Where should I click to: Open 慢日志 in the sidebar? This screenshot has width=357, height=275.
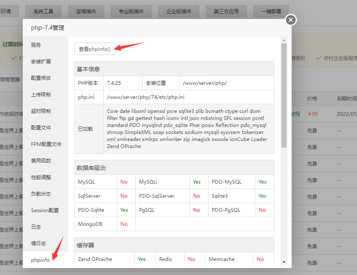pyautogui.click(x=38, y=243)
